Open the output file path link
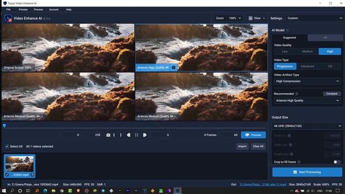Screen dimensions: 345x194 click(263, 184)
